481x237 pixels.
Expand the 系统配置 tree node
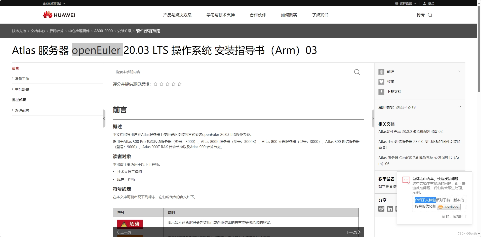[x=13, y=110]
